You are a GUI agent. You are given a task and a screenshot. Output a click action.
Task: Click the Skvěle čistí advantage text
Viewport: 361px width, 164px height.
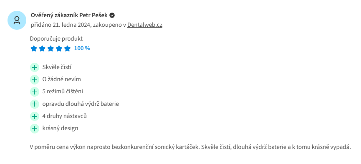57,67
